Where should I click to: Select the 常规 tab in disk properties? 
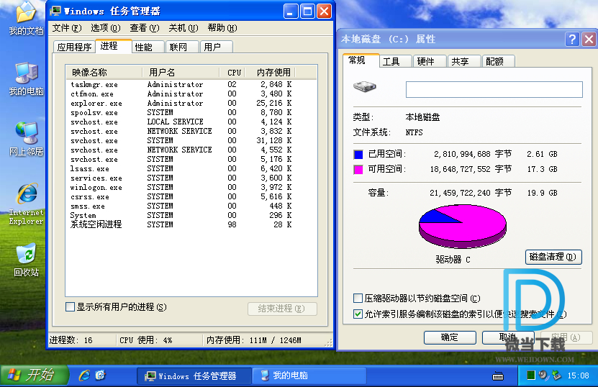361,60
